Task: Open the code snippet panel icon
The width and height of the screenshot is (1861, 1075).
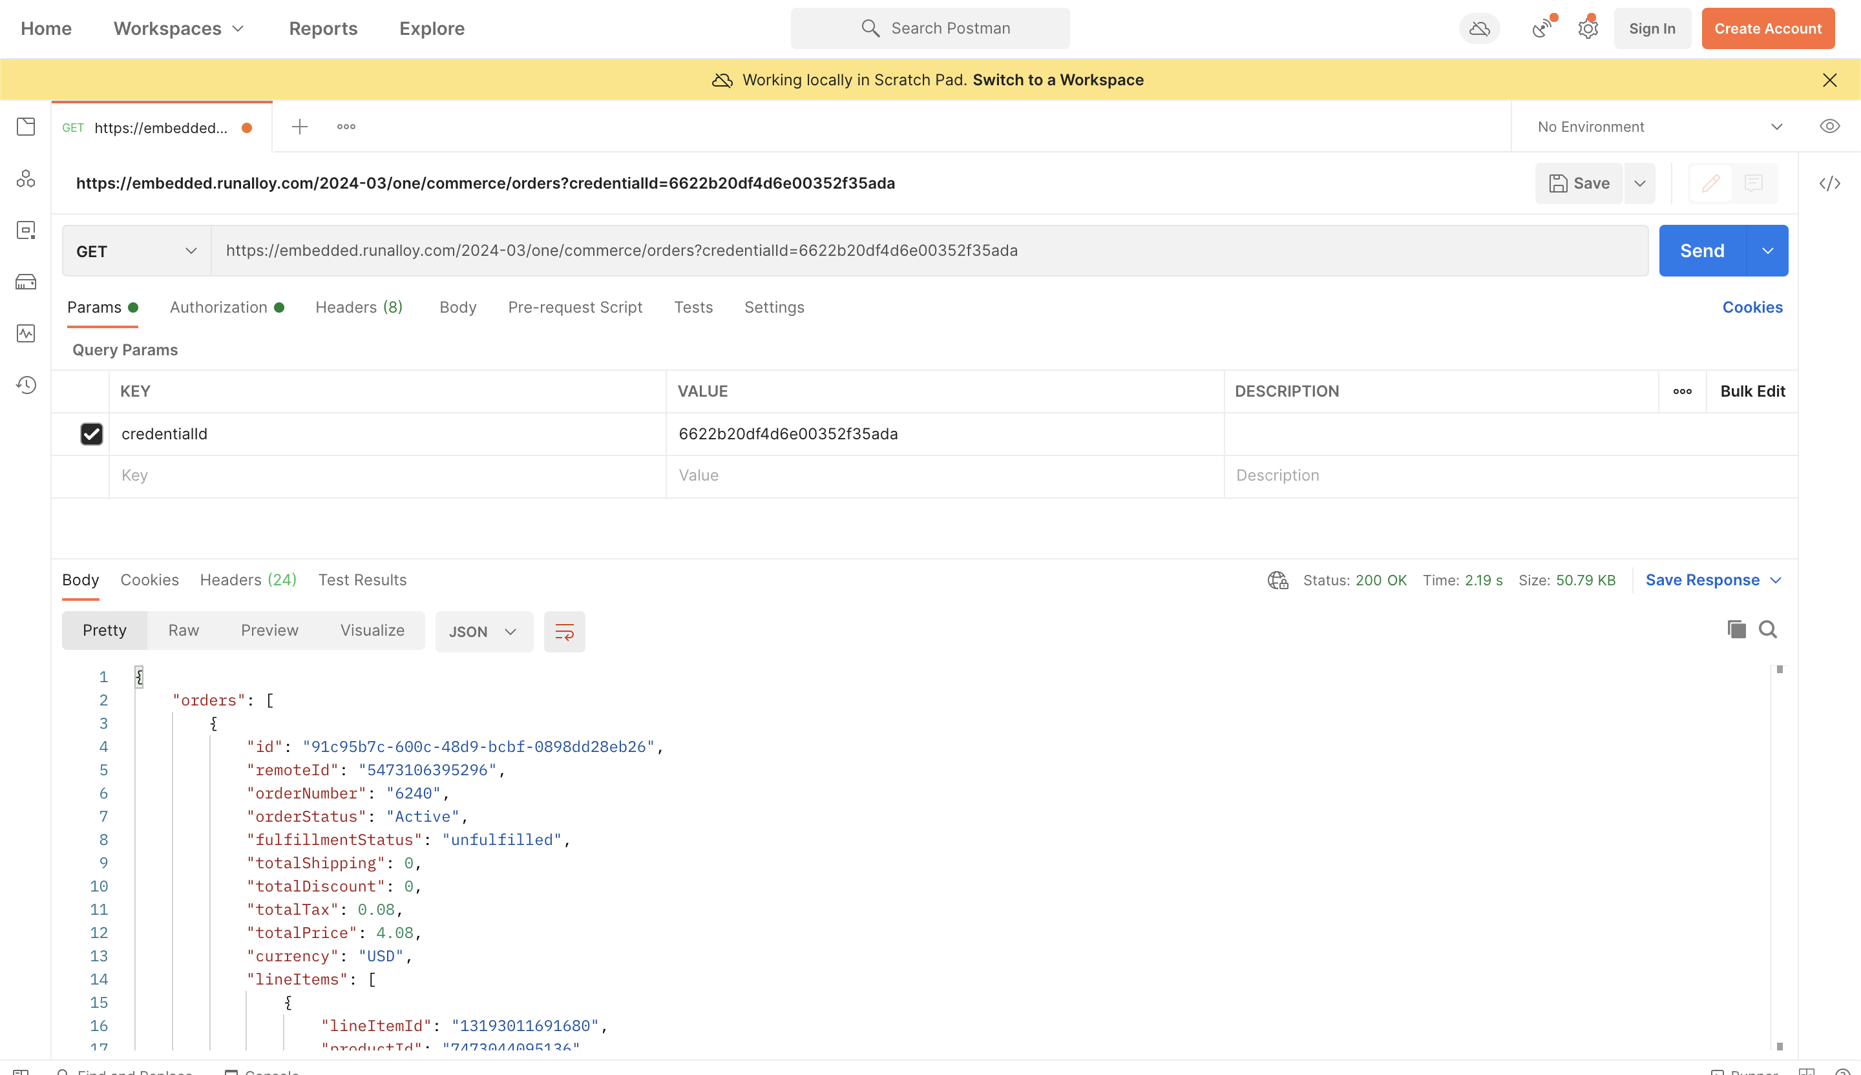Action: pyautogui.click(x=1829, y=183)
